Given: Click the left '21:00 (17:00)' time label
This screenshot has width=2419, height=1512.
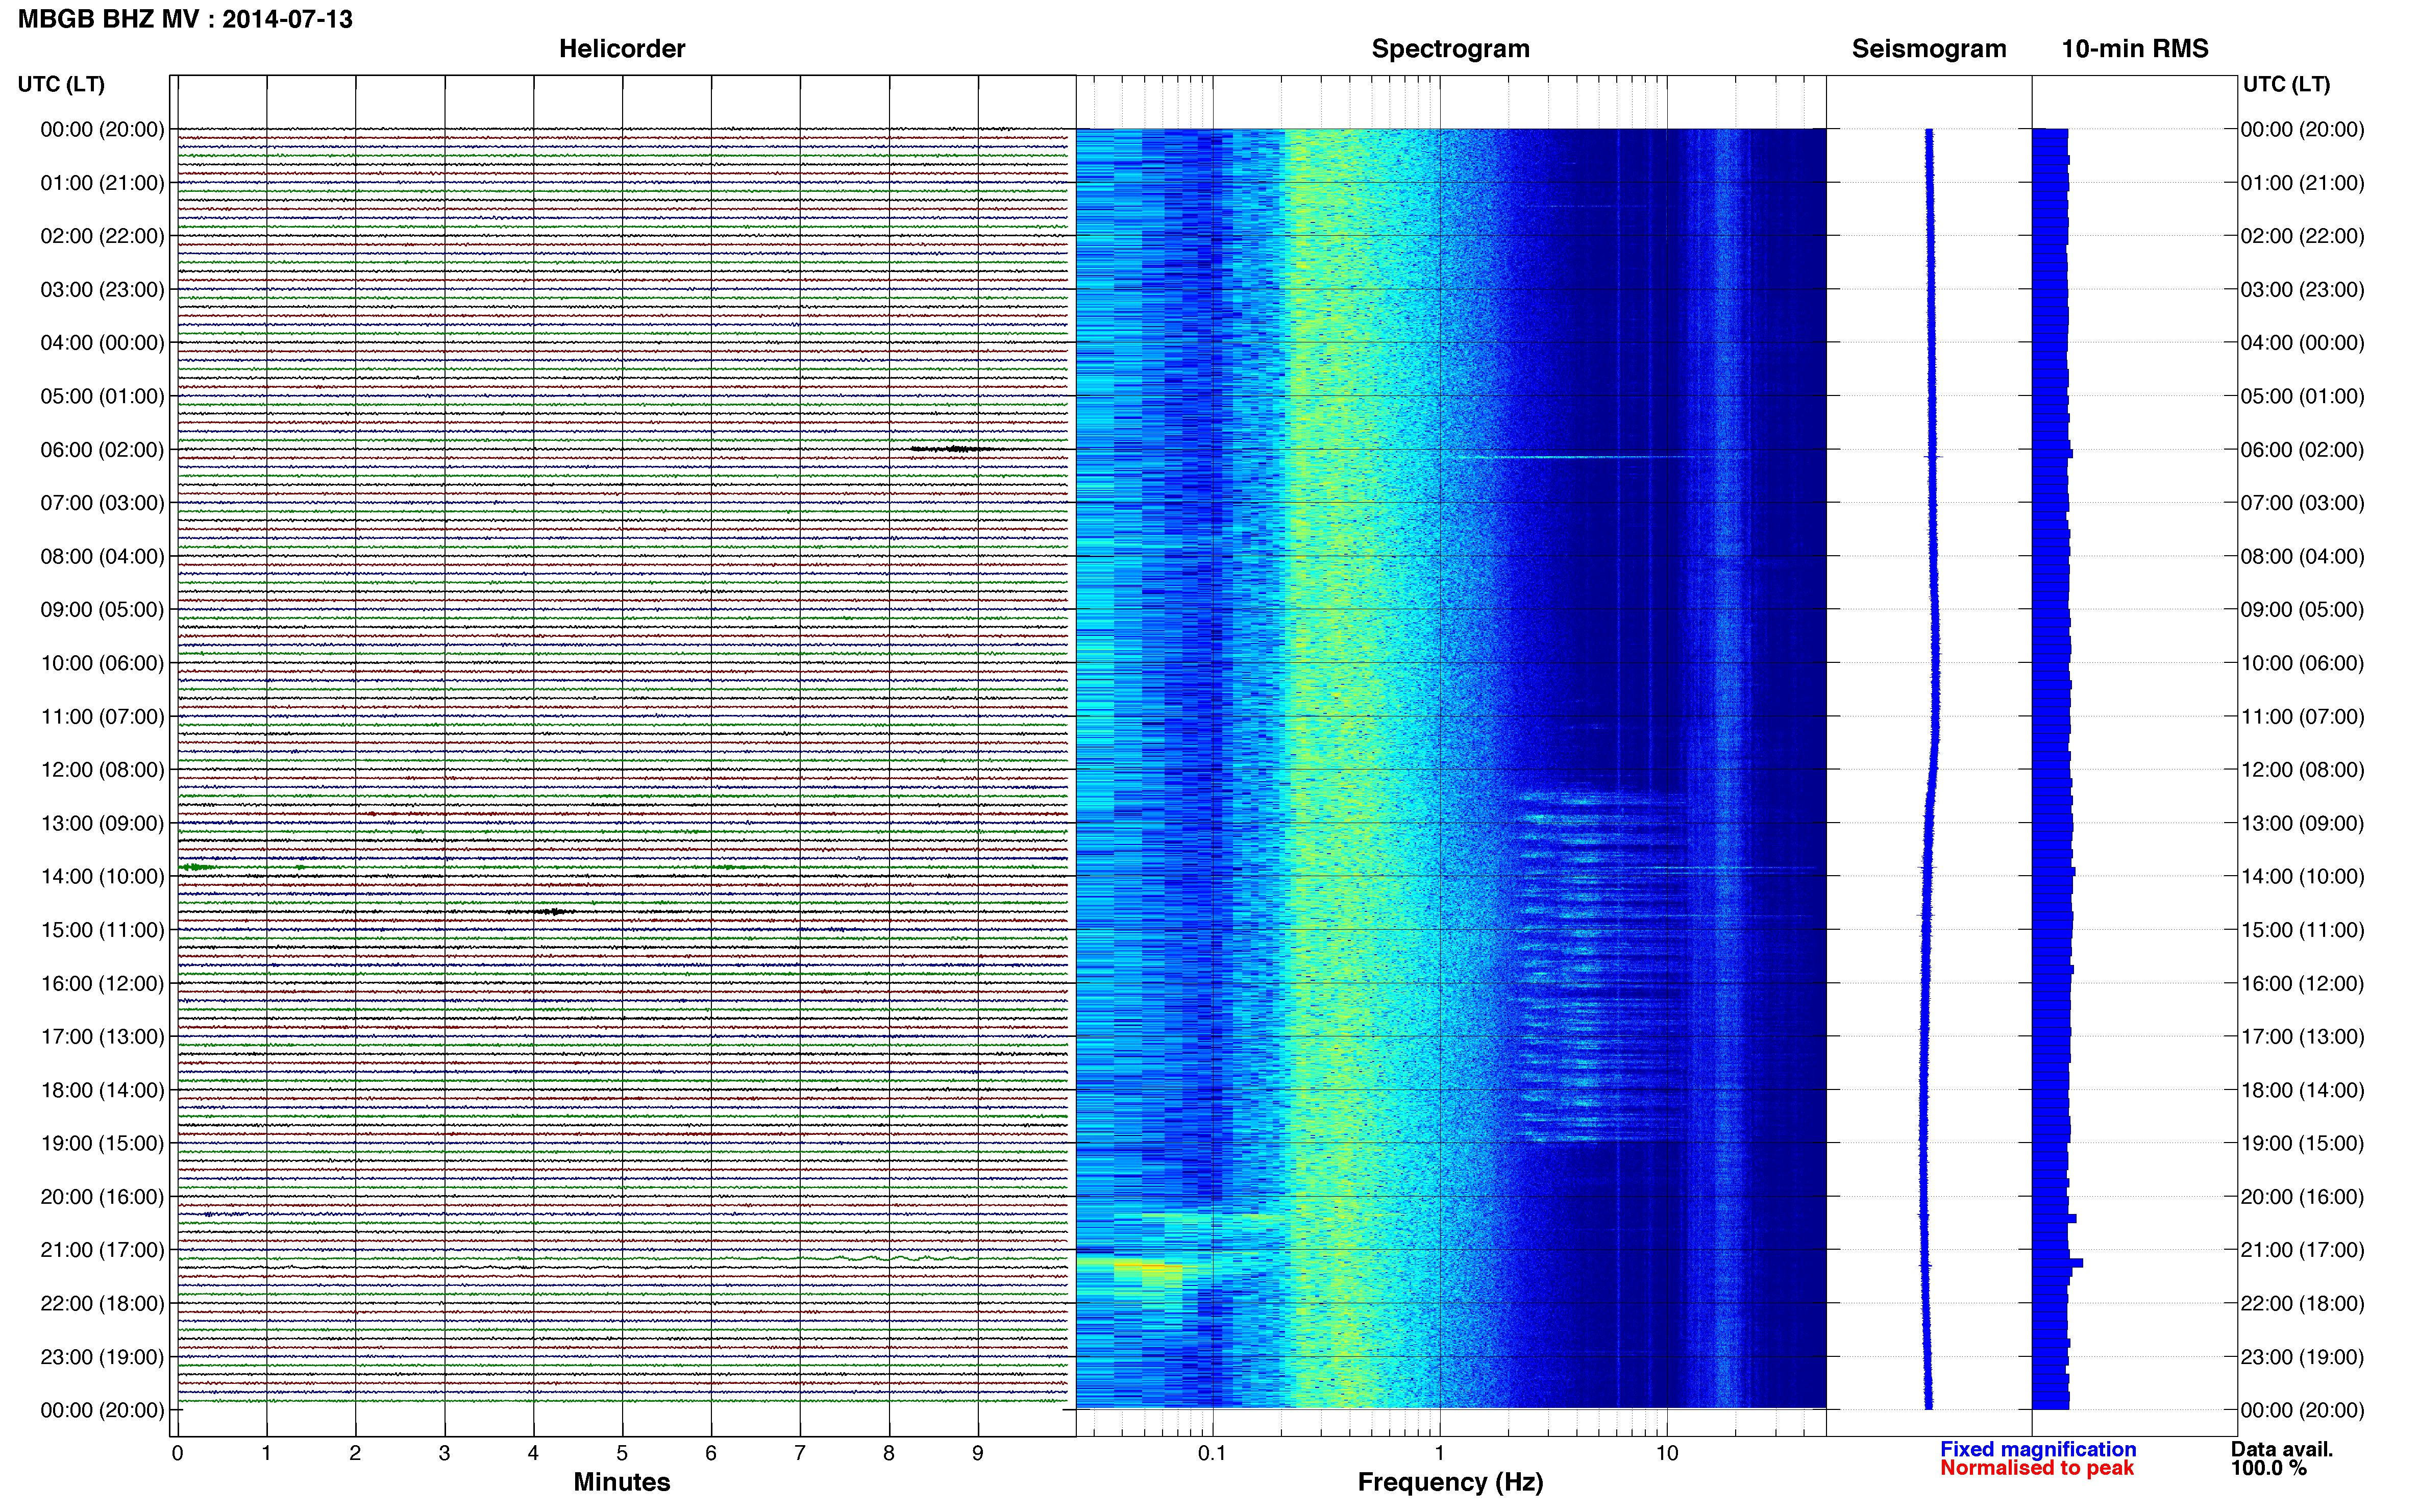Looking at the screenshot, I should [102, 1250].
